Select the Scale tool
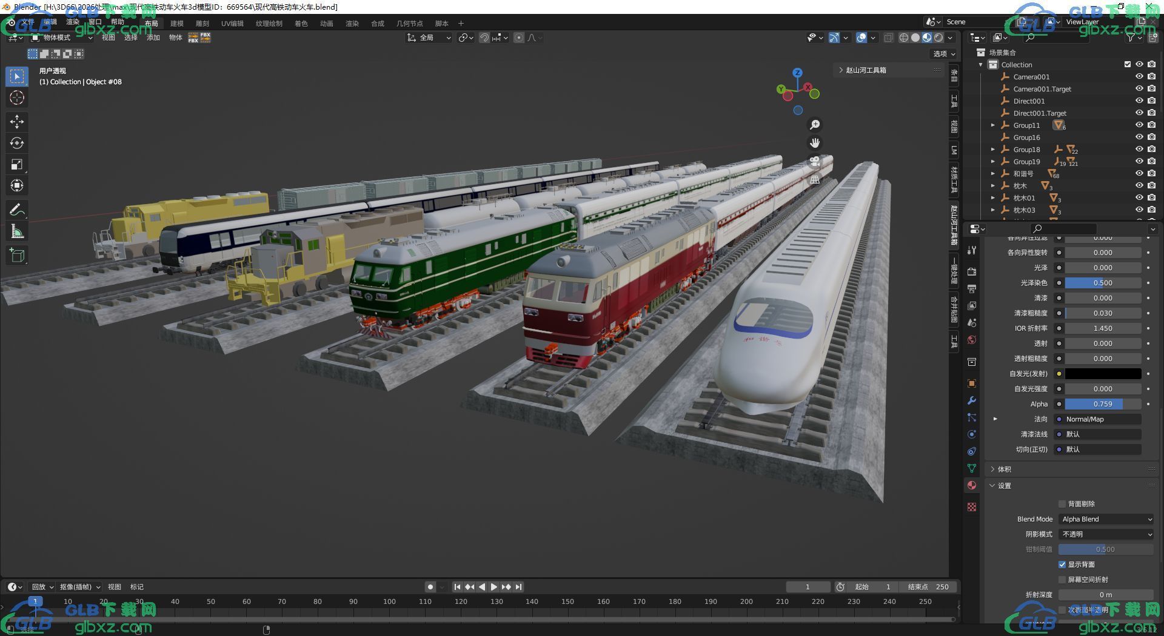The width and height of the screenshot is (1164, 636). pos(17,164)
